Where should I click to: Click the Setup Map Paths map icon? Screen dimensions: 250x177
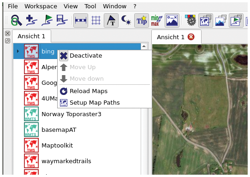click(x=64, y=103)
